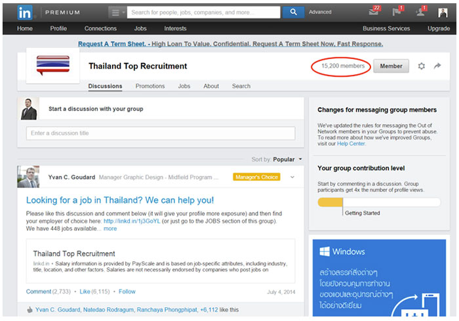Open the Interests menu item
This screenshot has width=459, height=321.
[175, 28]
